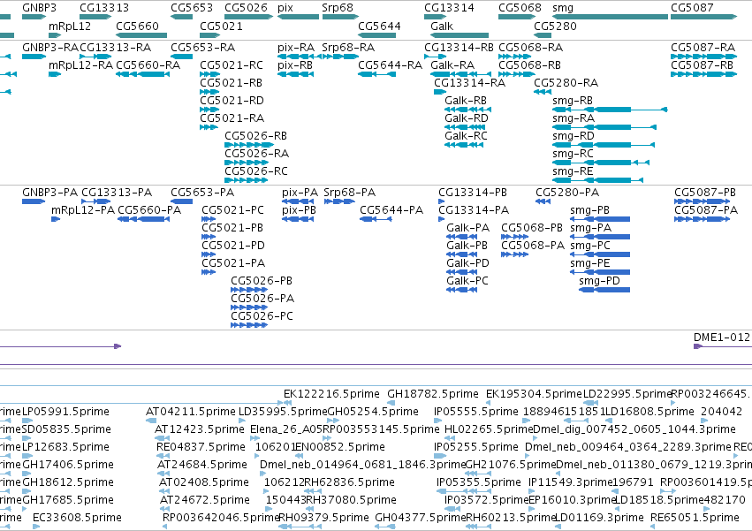The height and width of the screenshot is (531, 752).
Task: Open the CG5068-RA transcript label
Action: 530,48
